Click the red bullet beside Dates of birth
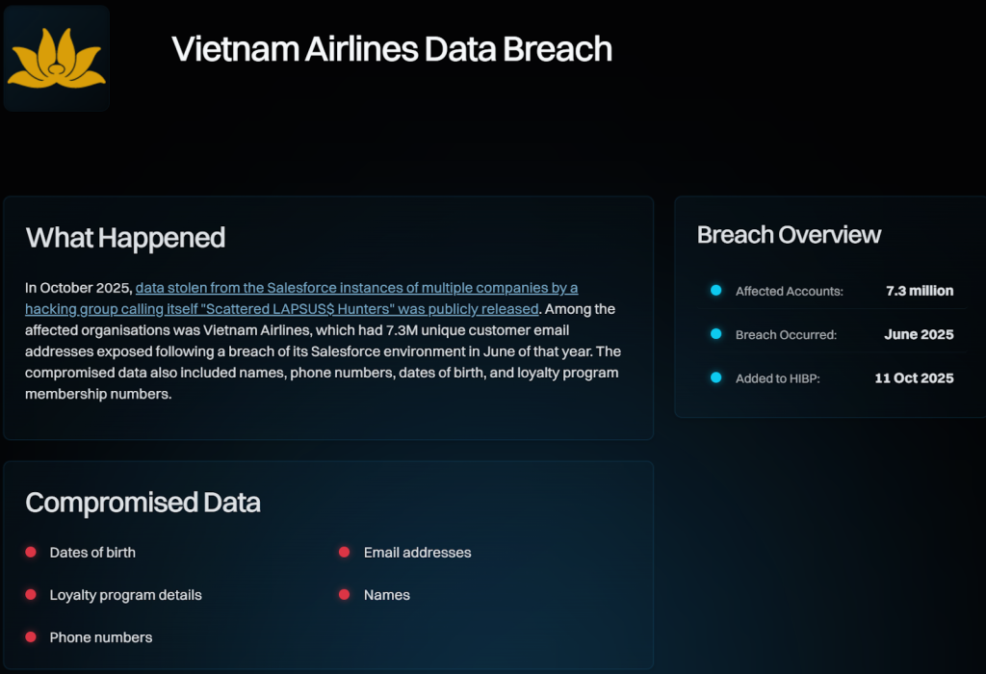This screenshot has width=986, height=674. pos(31,552)
